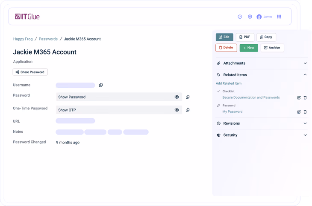Open the My Password related link
Screen dimensions: 312x206
(233, 112)
